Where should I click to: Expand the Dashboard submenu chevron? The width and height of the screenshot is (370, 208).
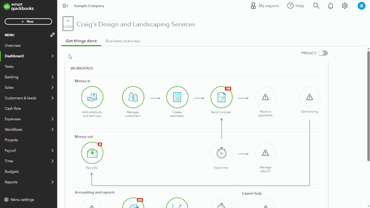pos(52,56)
